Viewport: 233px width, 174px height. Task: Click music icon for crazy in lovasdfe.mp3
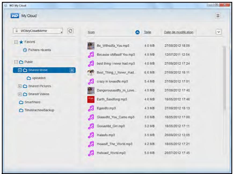point(91,81)
